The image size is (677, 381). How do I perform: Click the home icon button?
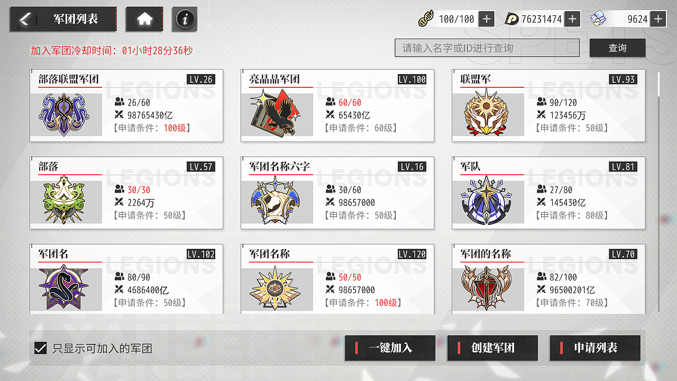pyautogui.click(x=144, y=19)
